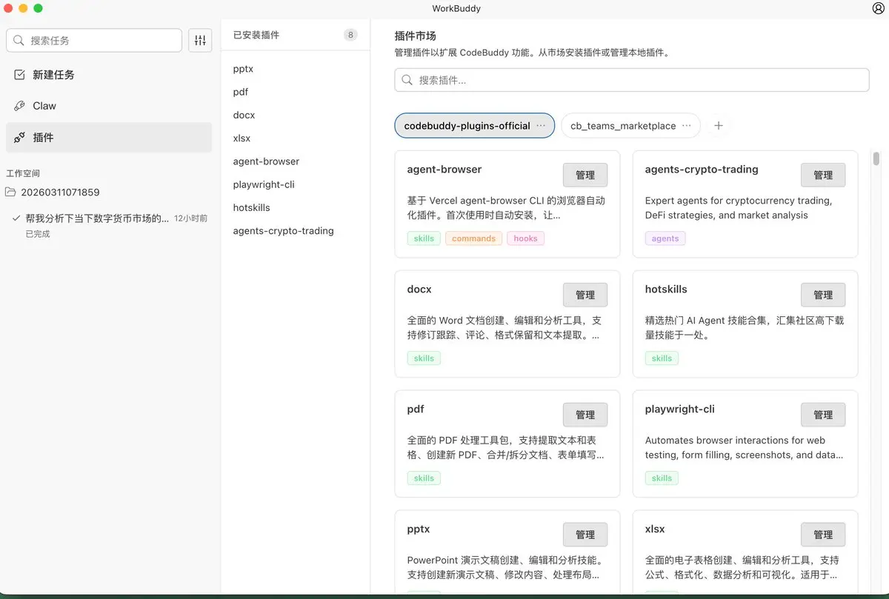This screenshot has width=889, height=599.
Task: Open more options for codebuddy-plugins-official
Action: [x=541, y=126]
